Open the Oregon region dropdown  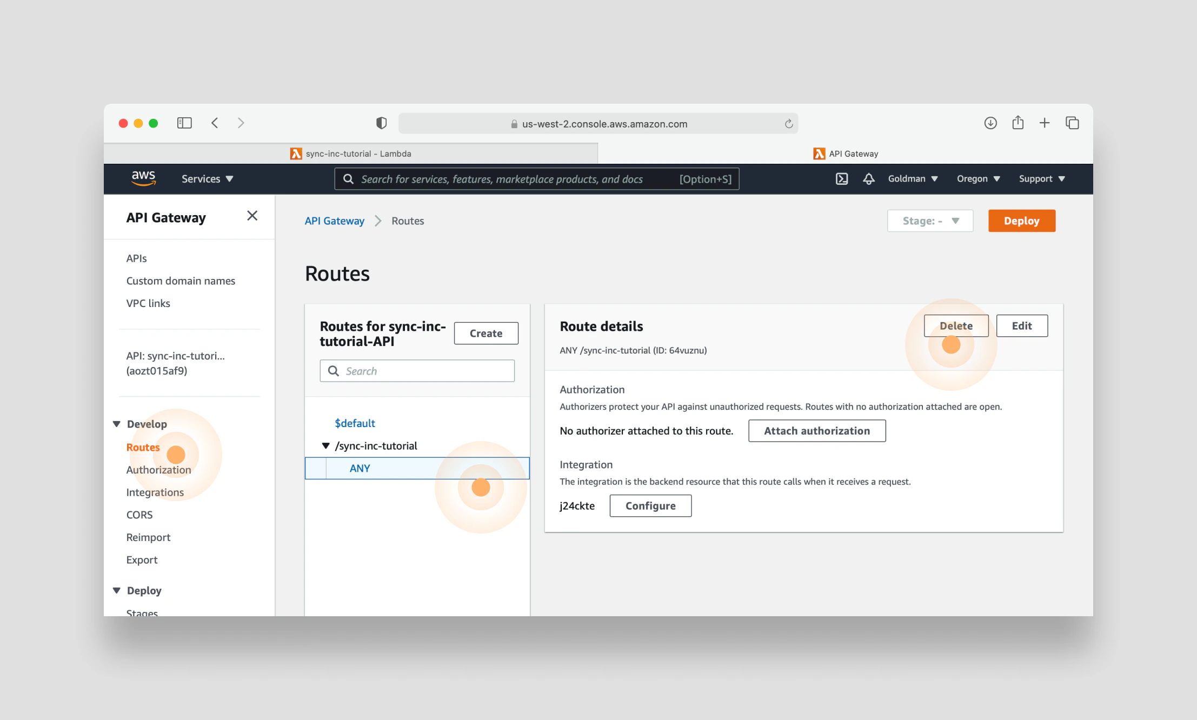978,179
